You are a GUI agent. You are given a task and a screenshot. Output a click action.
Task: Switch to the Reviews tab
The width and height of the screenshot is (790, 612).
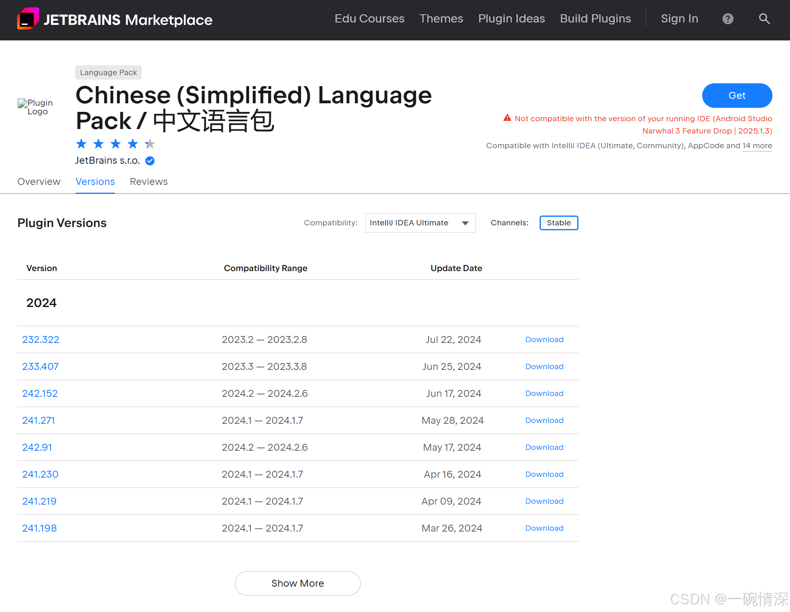pos(149,182)
